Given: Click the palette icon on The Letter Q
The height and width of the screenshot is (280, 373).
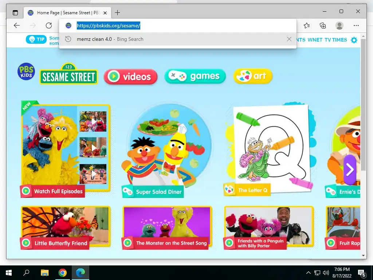Looking at the screenshot, I should point(229,190).
